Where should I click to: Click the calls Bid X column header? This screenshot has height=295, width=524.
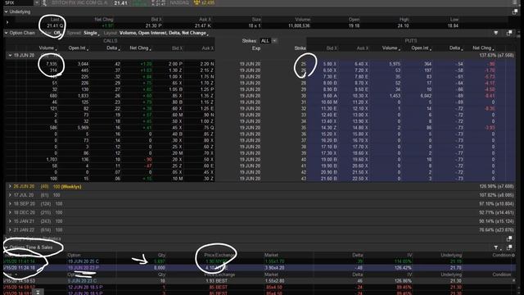pyautogui.click(x=177, y=48)
